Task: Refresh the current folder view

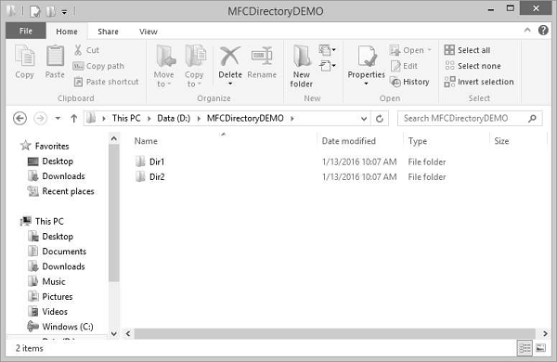Action: pos(380,118)
